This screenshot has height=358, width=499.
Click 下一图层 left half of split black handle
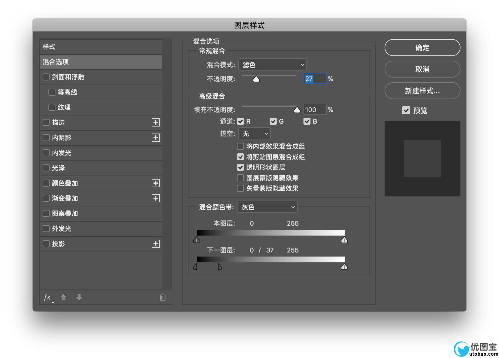click(x=195, y=267)
